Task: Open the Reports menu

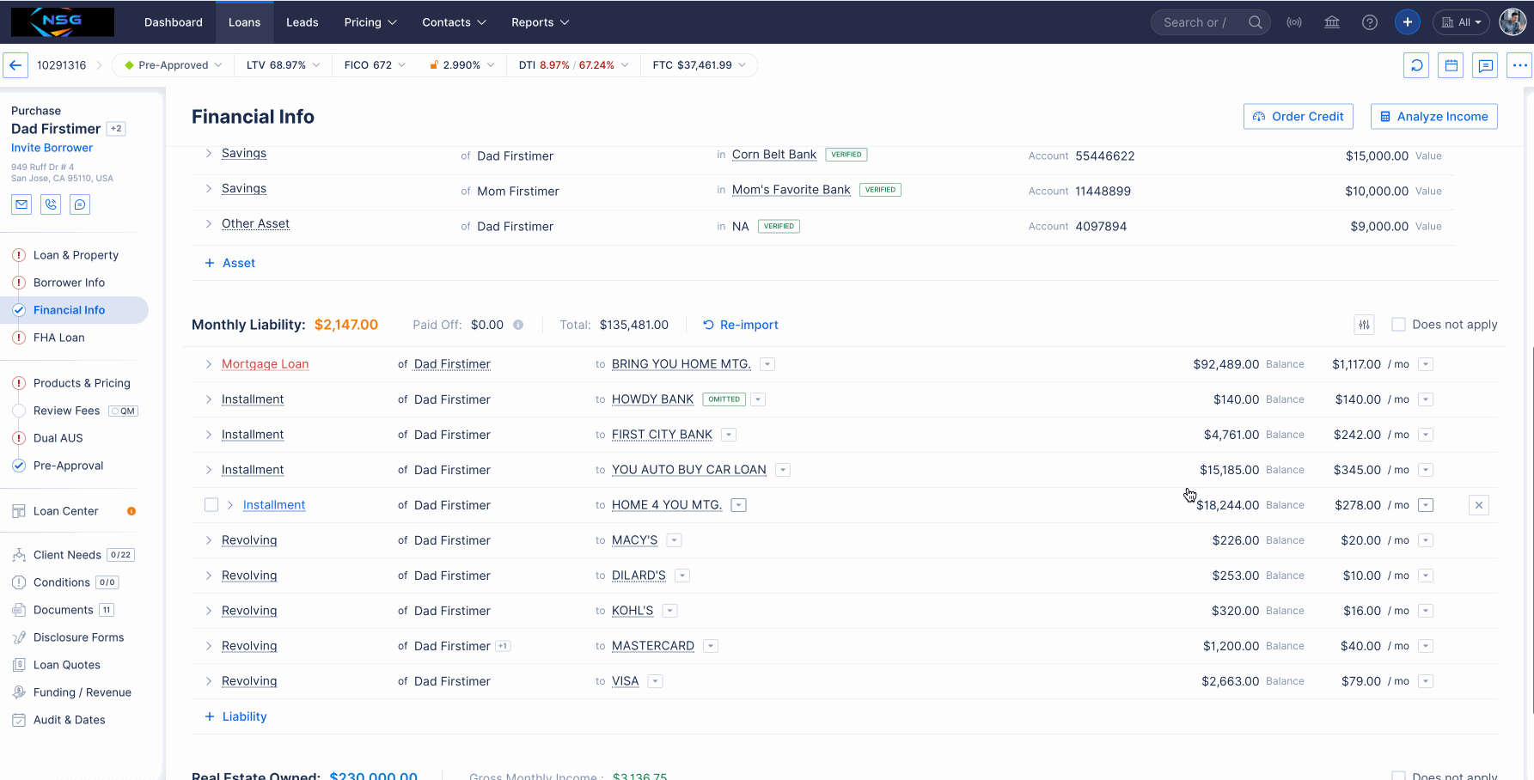Action: (540, 22)
